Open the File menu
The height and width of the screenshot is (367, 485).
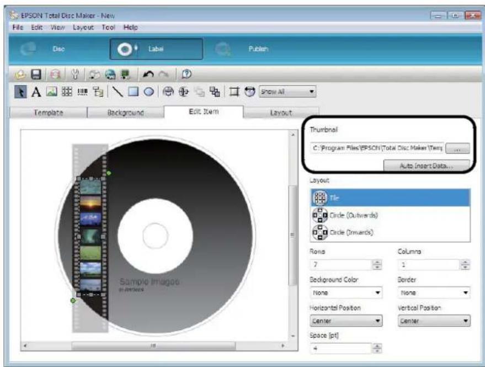click(x=18, y=27)
